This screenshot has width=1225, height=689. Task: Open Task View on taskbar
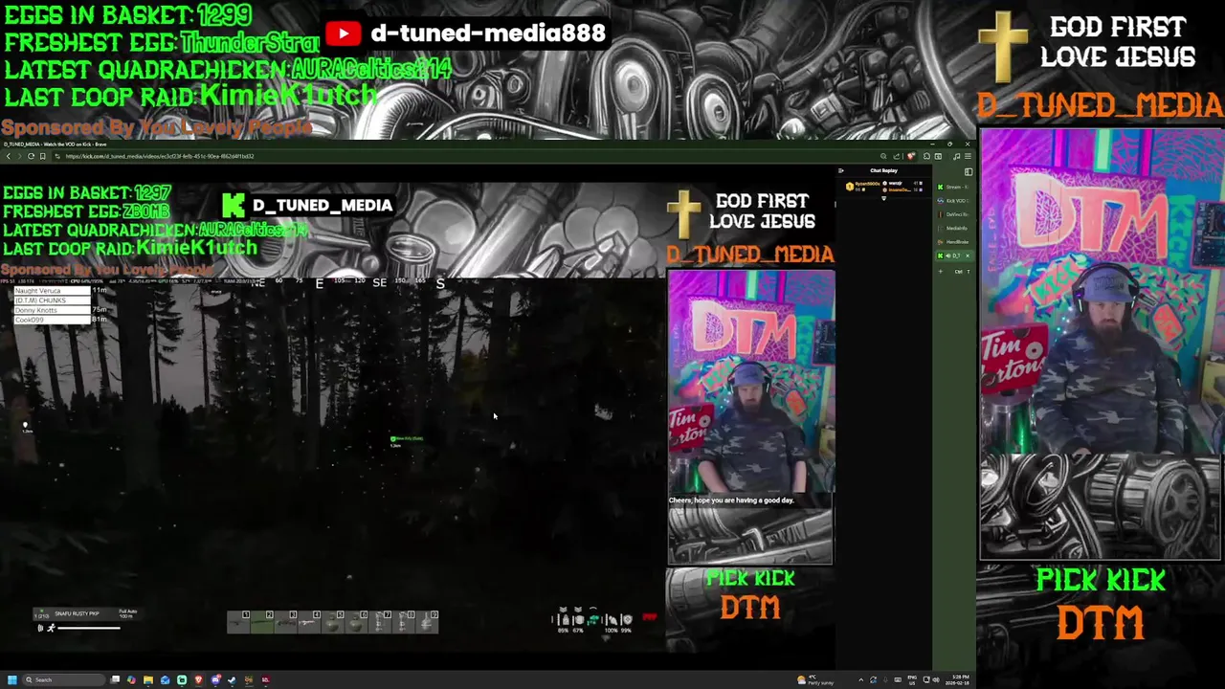pyautogui.click(x=115, y=679)
